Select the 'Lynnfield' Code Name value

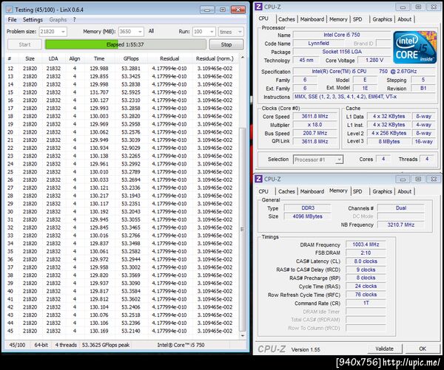click(x=318, y=44)
